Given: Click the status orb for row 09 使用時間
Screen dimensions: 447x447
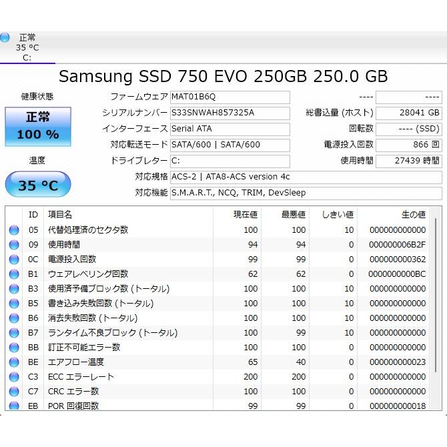Looking at the screenshot, I should point(14,245).
